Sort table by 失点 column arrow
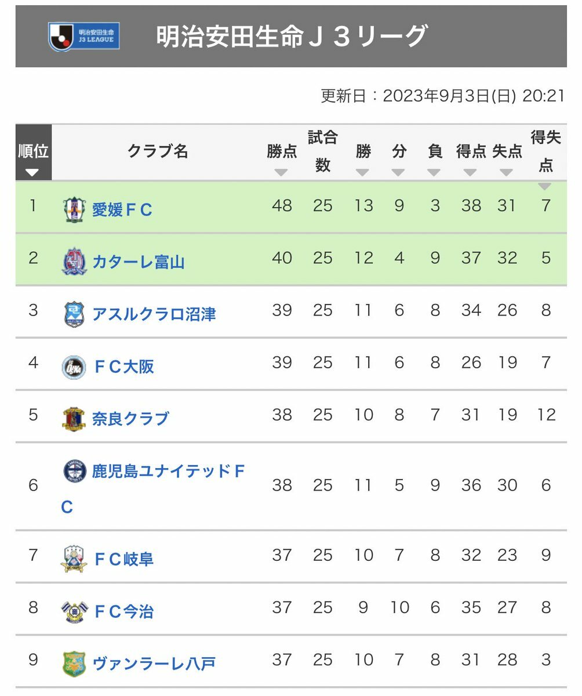This screenshot has height=696, width=582. point(507,172)
